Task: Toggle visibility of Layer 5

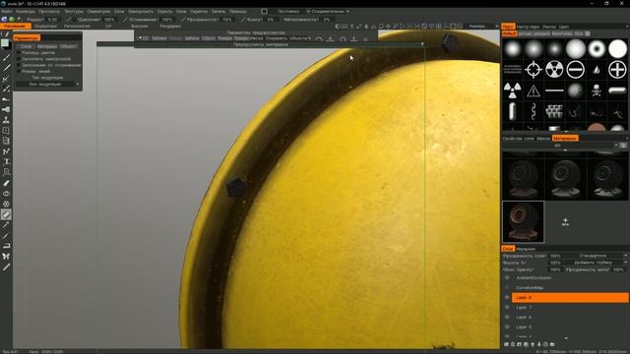Action: coord(507,327)
